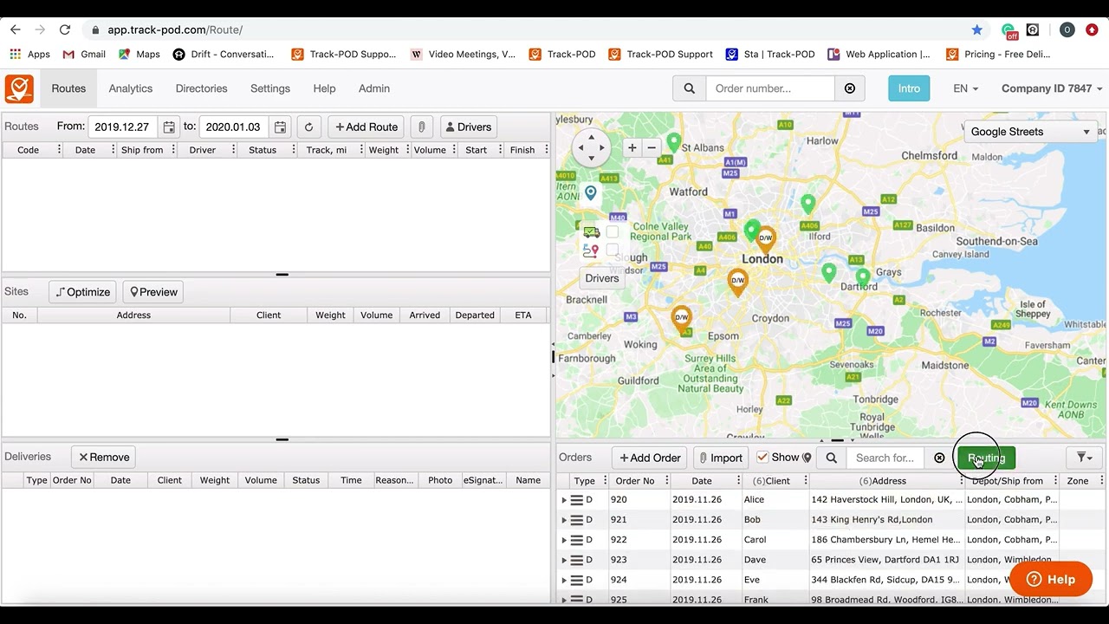Bookmark this page with the star icon
1109x624 pixels.
click(x=977, y=29)
